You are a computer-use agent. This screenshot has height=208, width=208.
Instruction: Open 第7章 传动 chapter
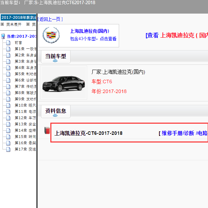click(x=25, y=87)
